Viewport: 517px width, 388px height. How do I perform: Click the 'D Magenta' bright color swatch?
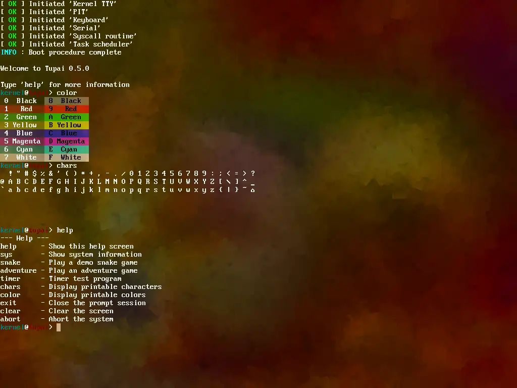[67, 141]
